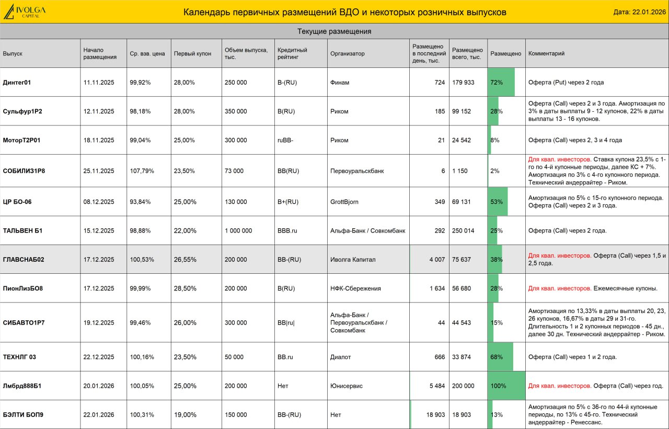Click the Ivolga Capital logo
669x429 pixels.
(25, 11)
